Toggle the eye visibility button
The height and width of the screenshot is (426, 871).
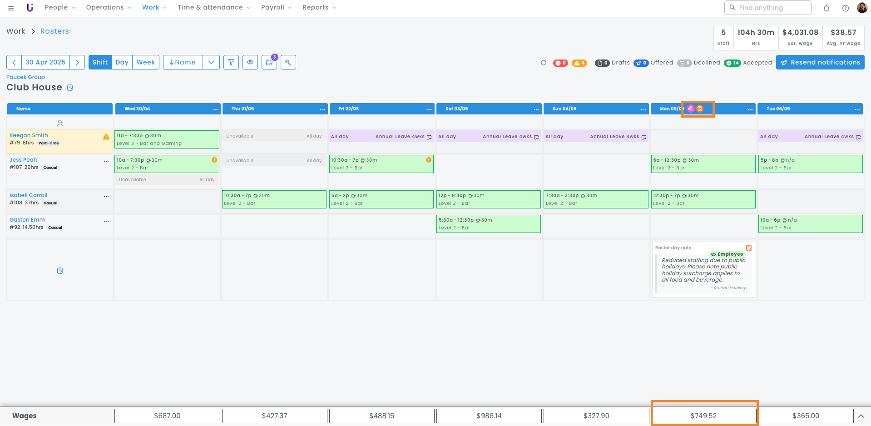(250, 62)
